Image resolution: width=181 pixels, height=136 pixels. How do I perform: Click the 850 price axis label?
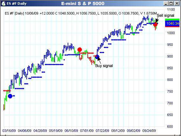click(170, 68)
